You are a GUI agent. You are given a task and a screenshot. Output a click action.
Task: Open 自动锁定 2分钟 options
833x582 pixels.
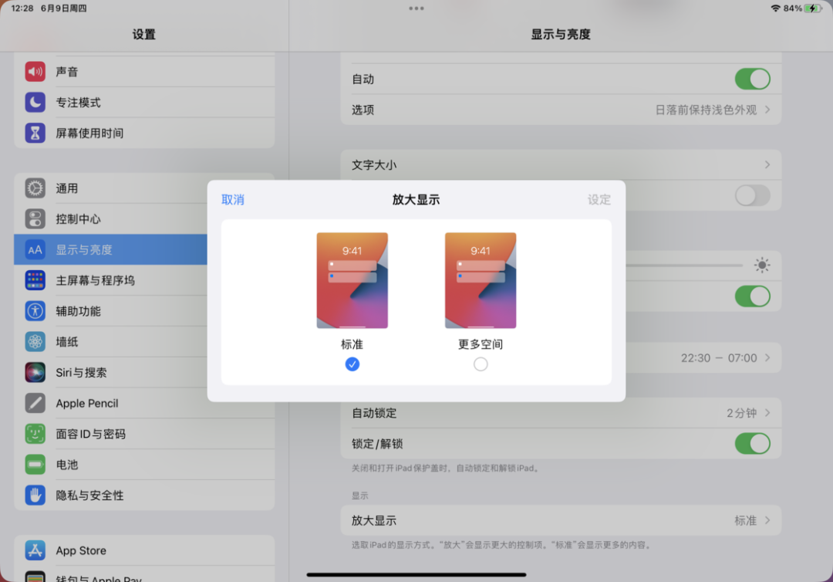[561, 413]
